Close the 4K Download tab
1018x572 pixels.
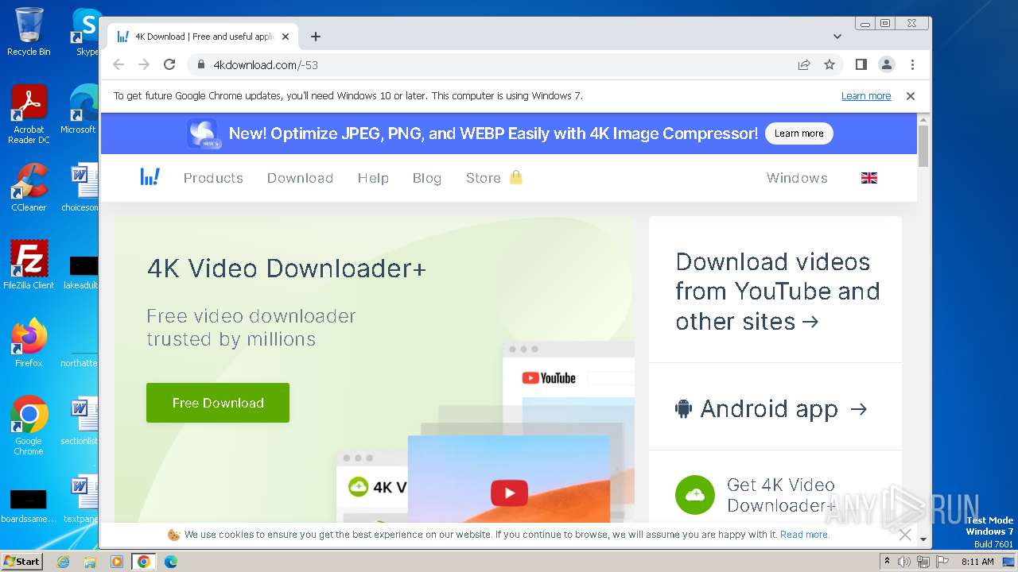pos(286,37)
